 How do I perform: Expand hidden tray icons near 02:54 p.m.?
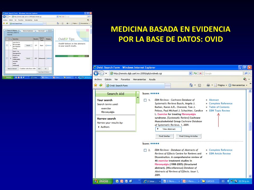pos(228,181)
